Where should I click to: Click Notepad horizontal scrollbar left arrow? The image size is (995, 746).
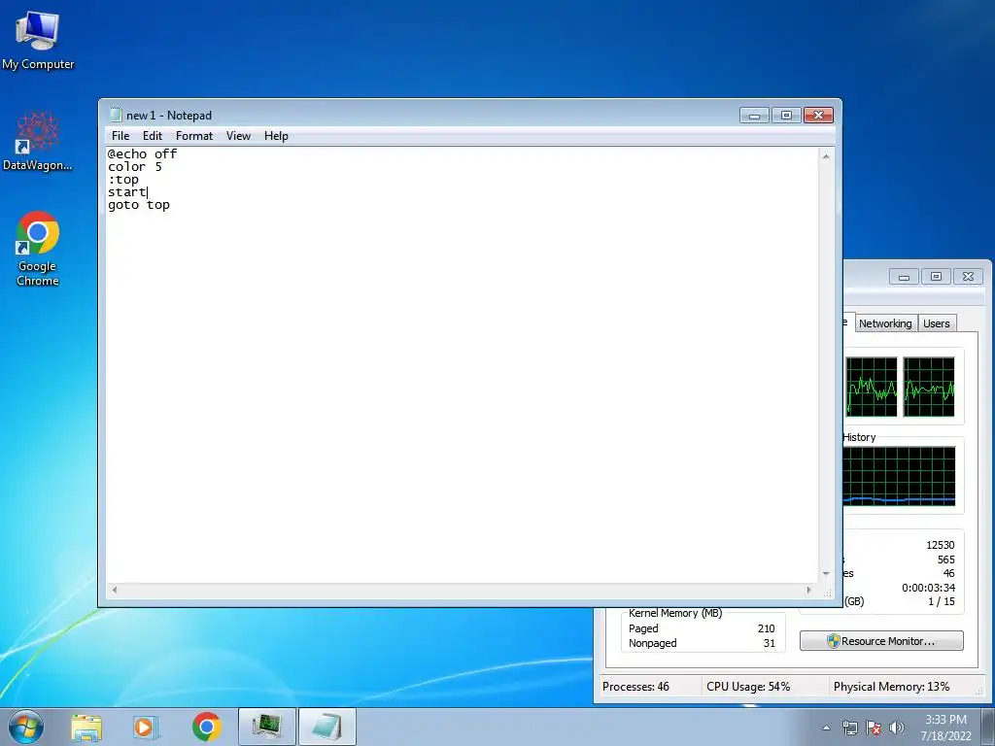point(115,590)
